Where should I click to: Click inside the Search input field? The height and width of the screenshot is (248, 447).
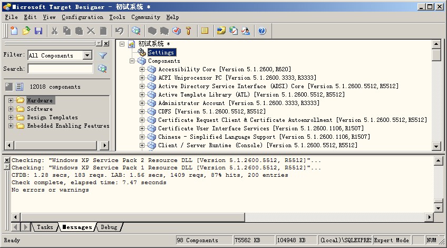[61, 69]
